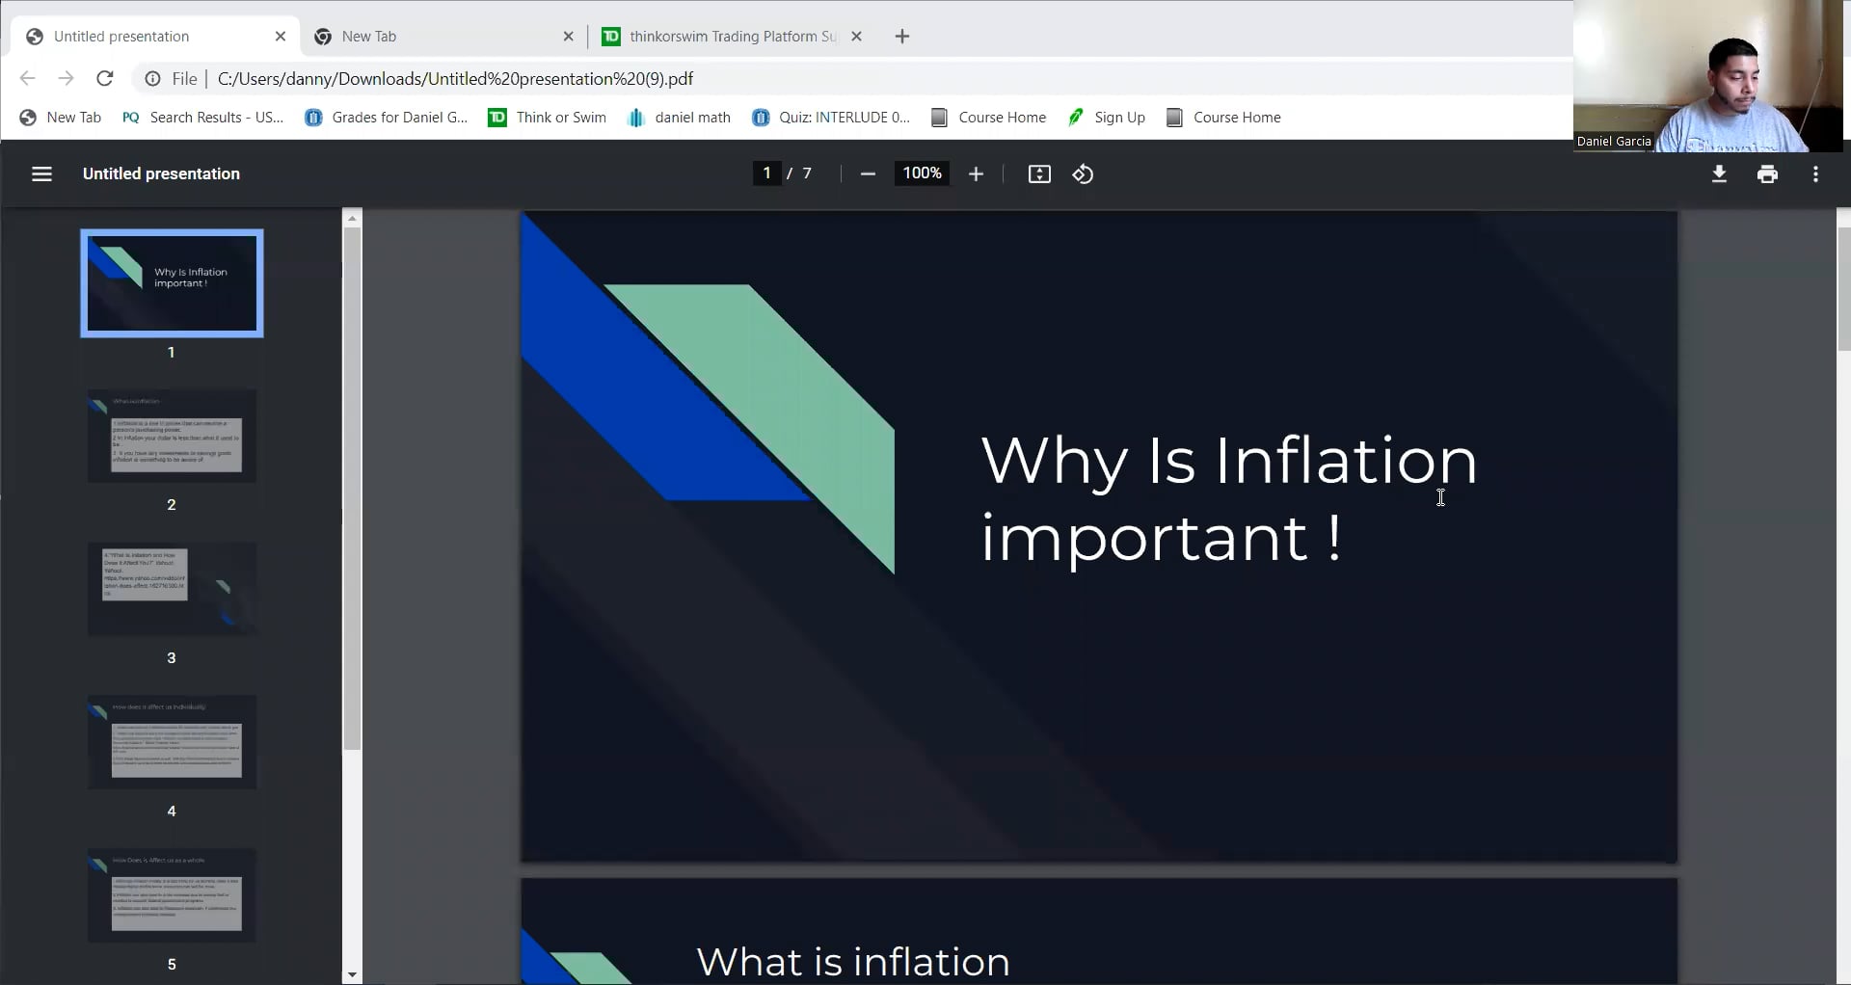Open the PDF thumbnail menu sidebar
The width and height of the screenshot is (1851, 985).
[x=42, y=174]
